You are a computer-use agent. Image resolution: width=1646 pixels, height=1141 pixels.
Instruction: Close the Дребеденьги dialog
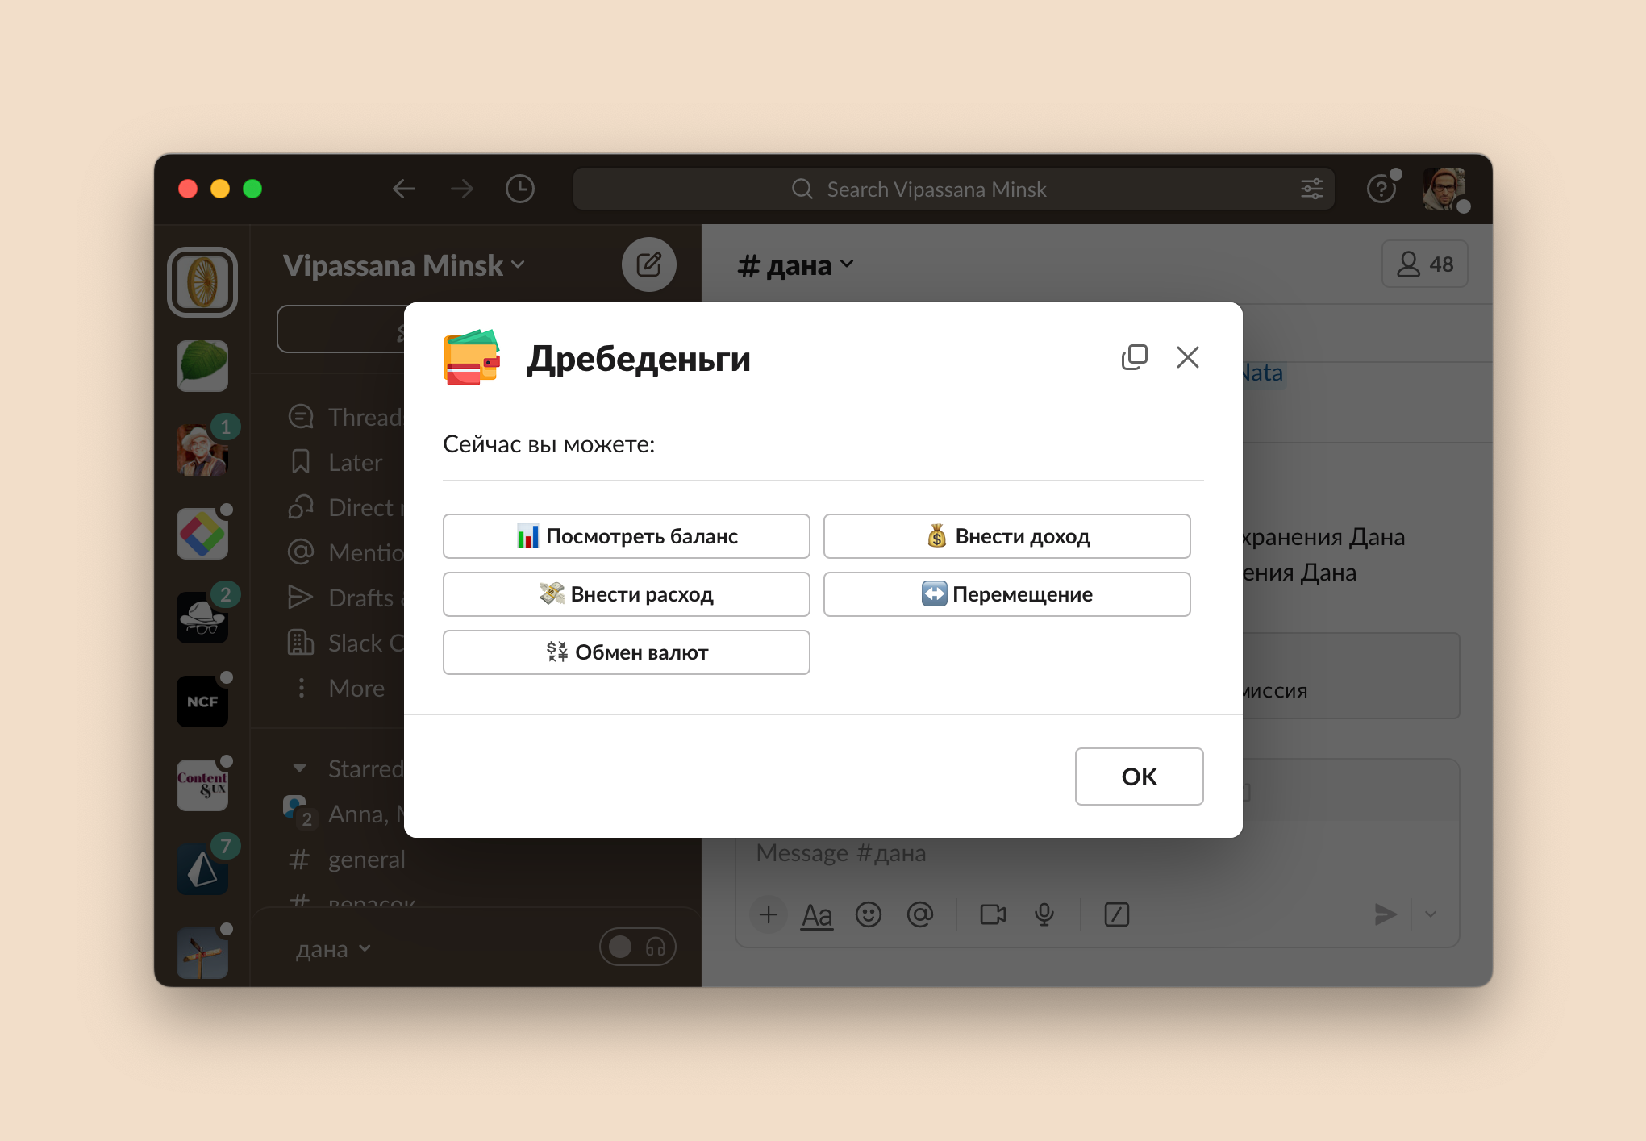pos(1188,357)
